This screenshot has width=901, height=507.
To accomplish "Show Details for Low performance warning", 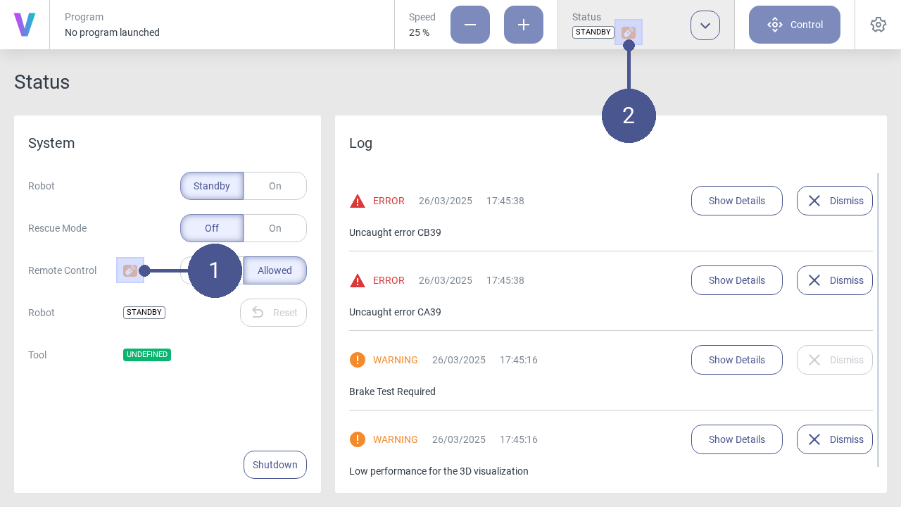I will (736, 439).
